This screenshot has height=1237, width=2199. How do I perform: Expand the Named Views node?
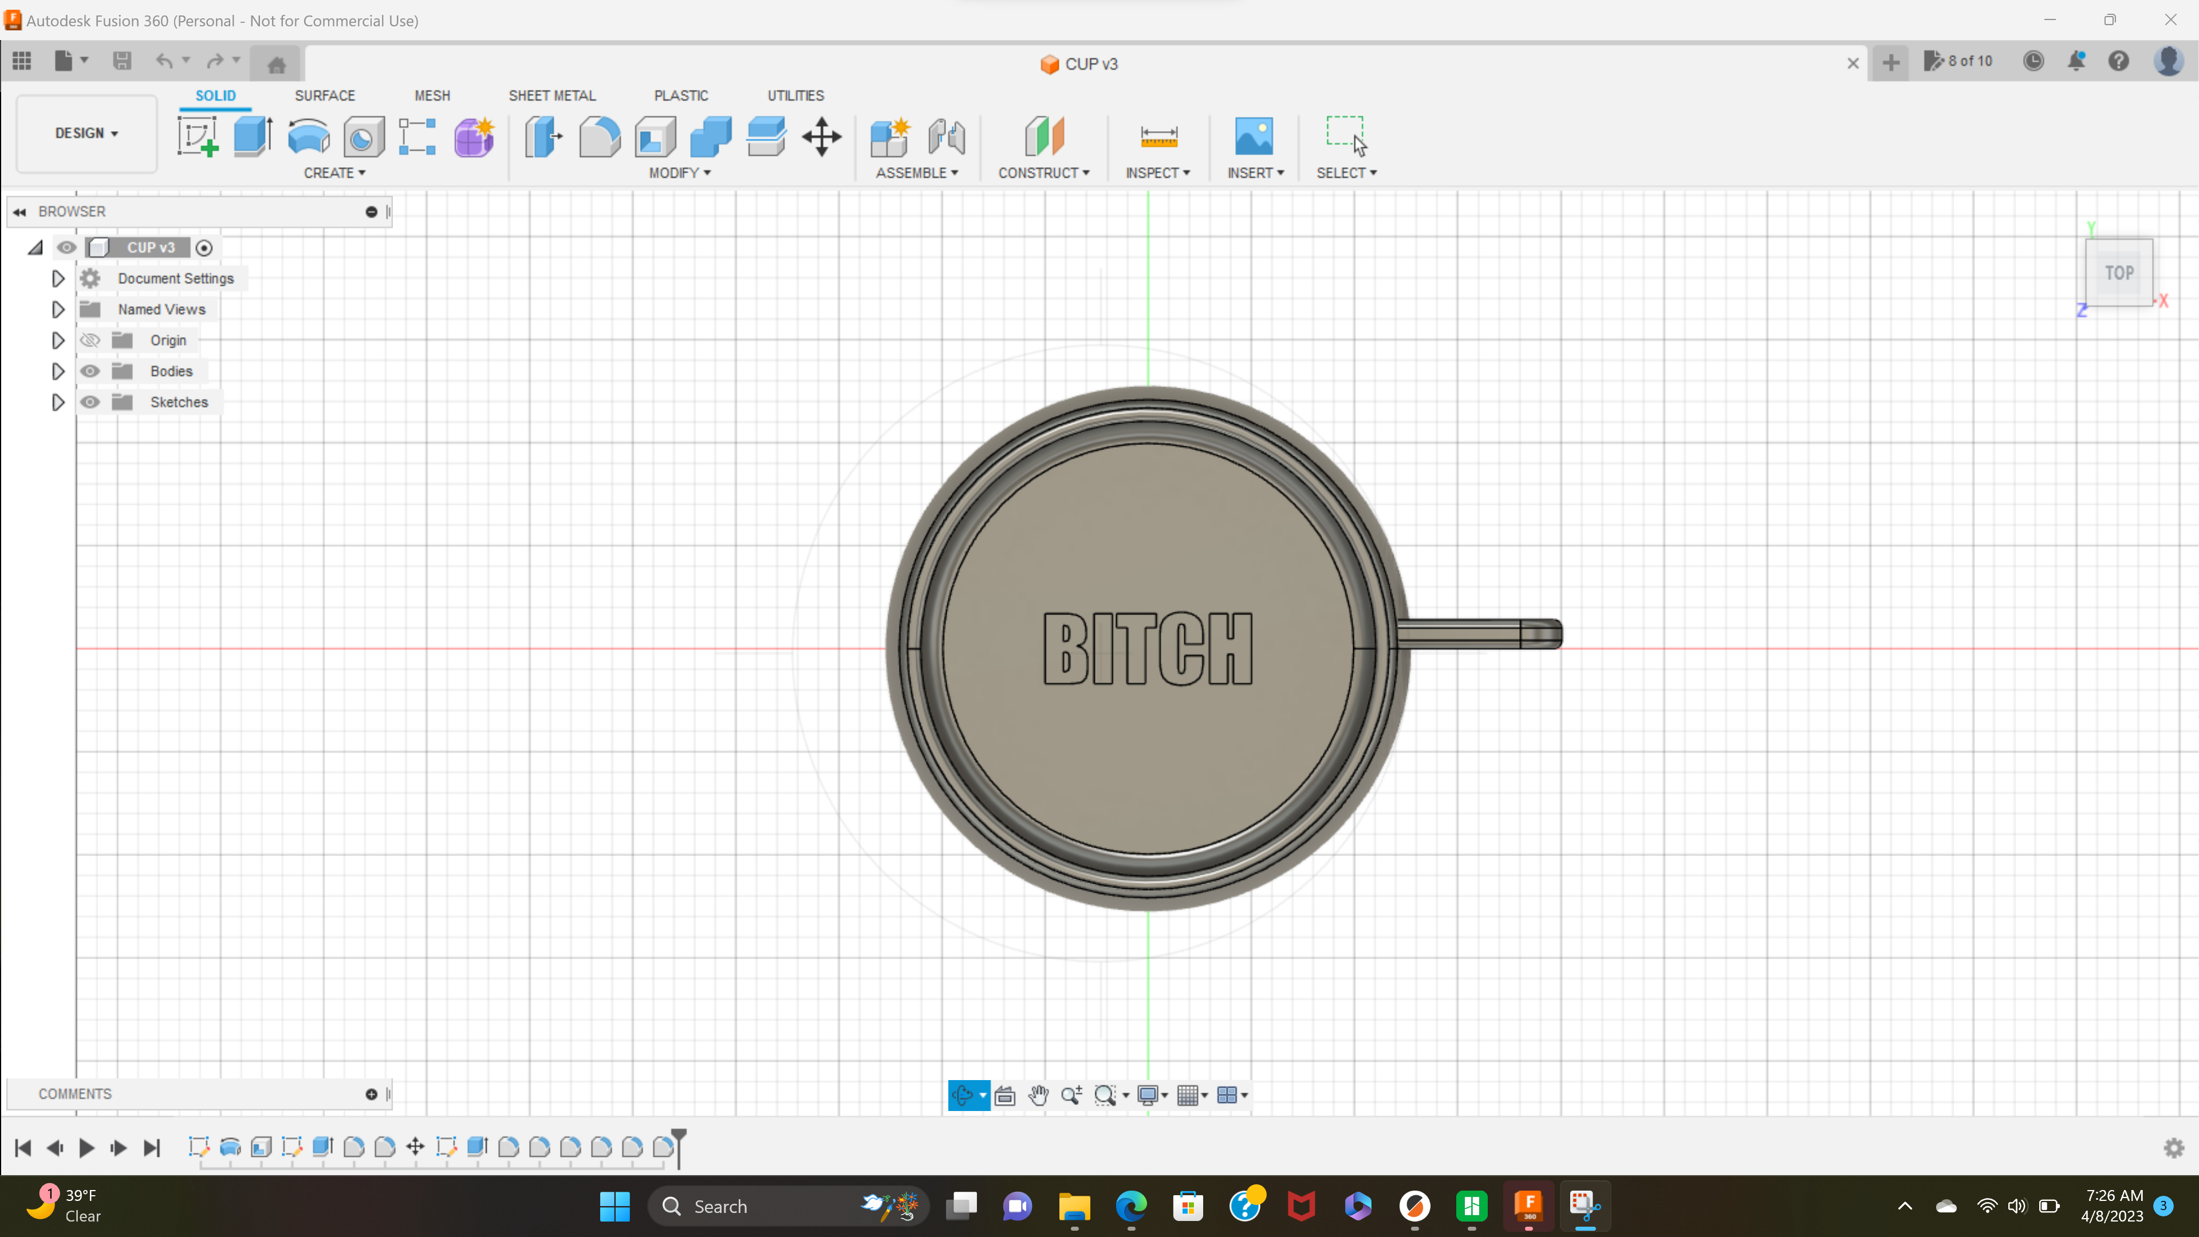click(x=58, y=309)
